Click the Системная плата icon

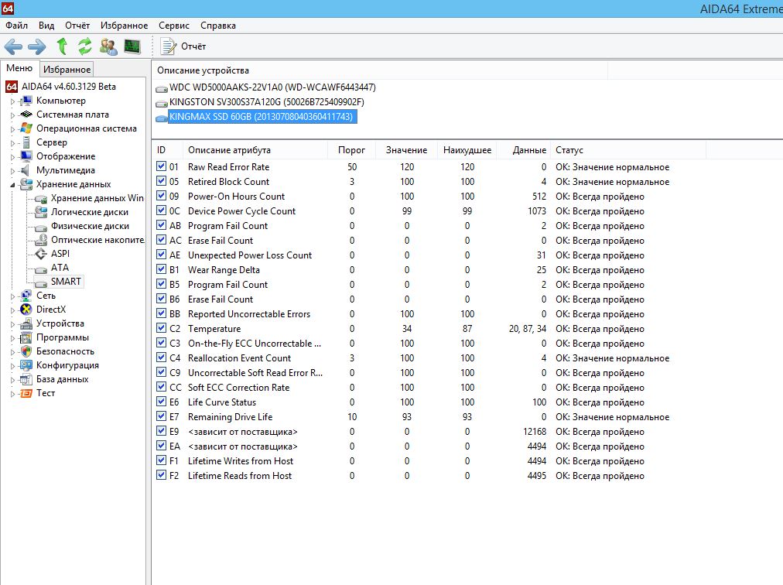(x=26, y=115)
